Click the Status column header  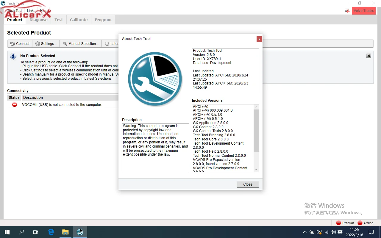[14, 98]
